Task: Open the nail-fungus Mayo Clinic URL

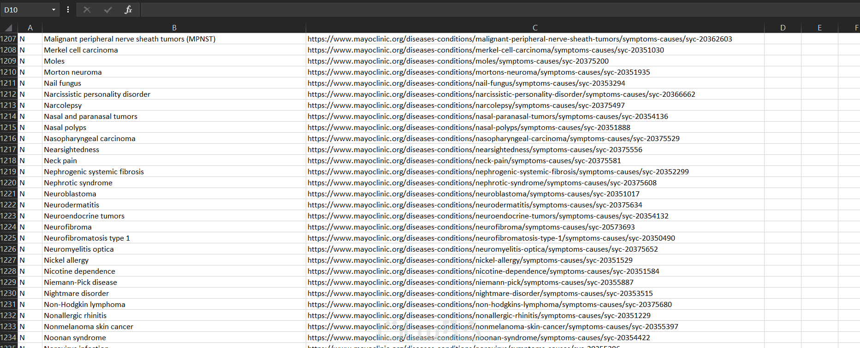Action: [x=466, y=83]
